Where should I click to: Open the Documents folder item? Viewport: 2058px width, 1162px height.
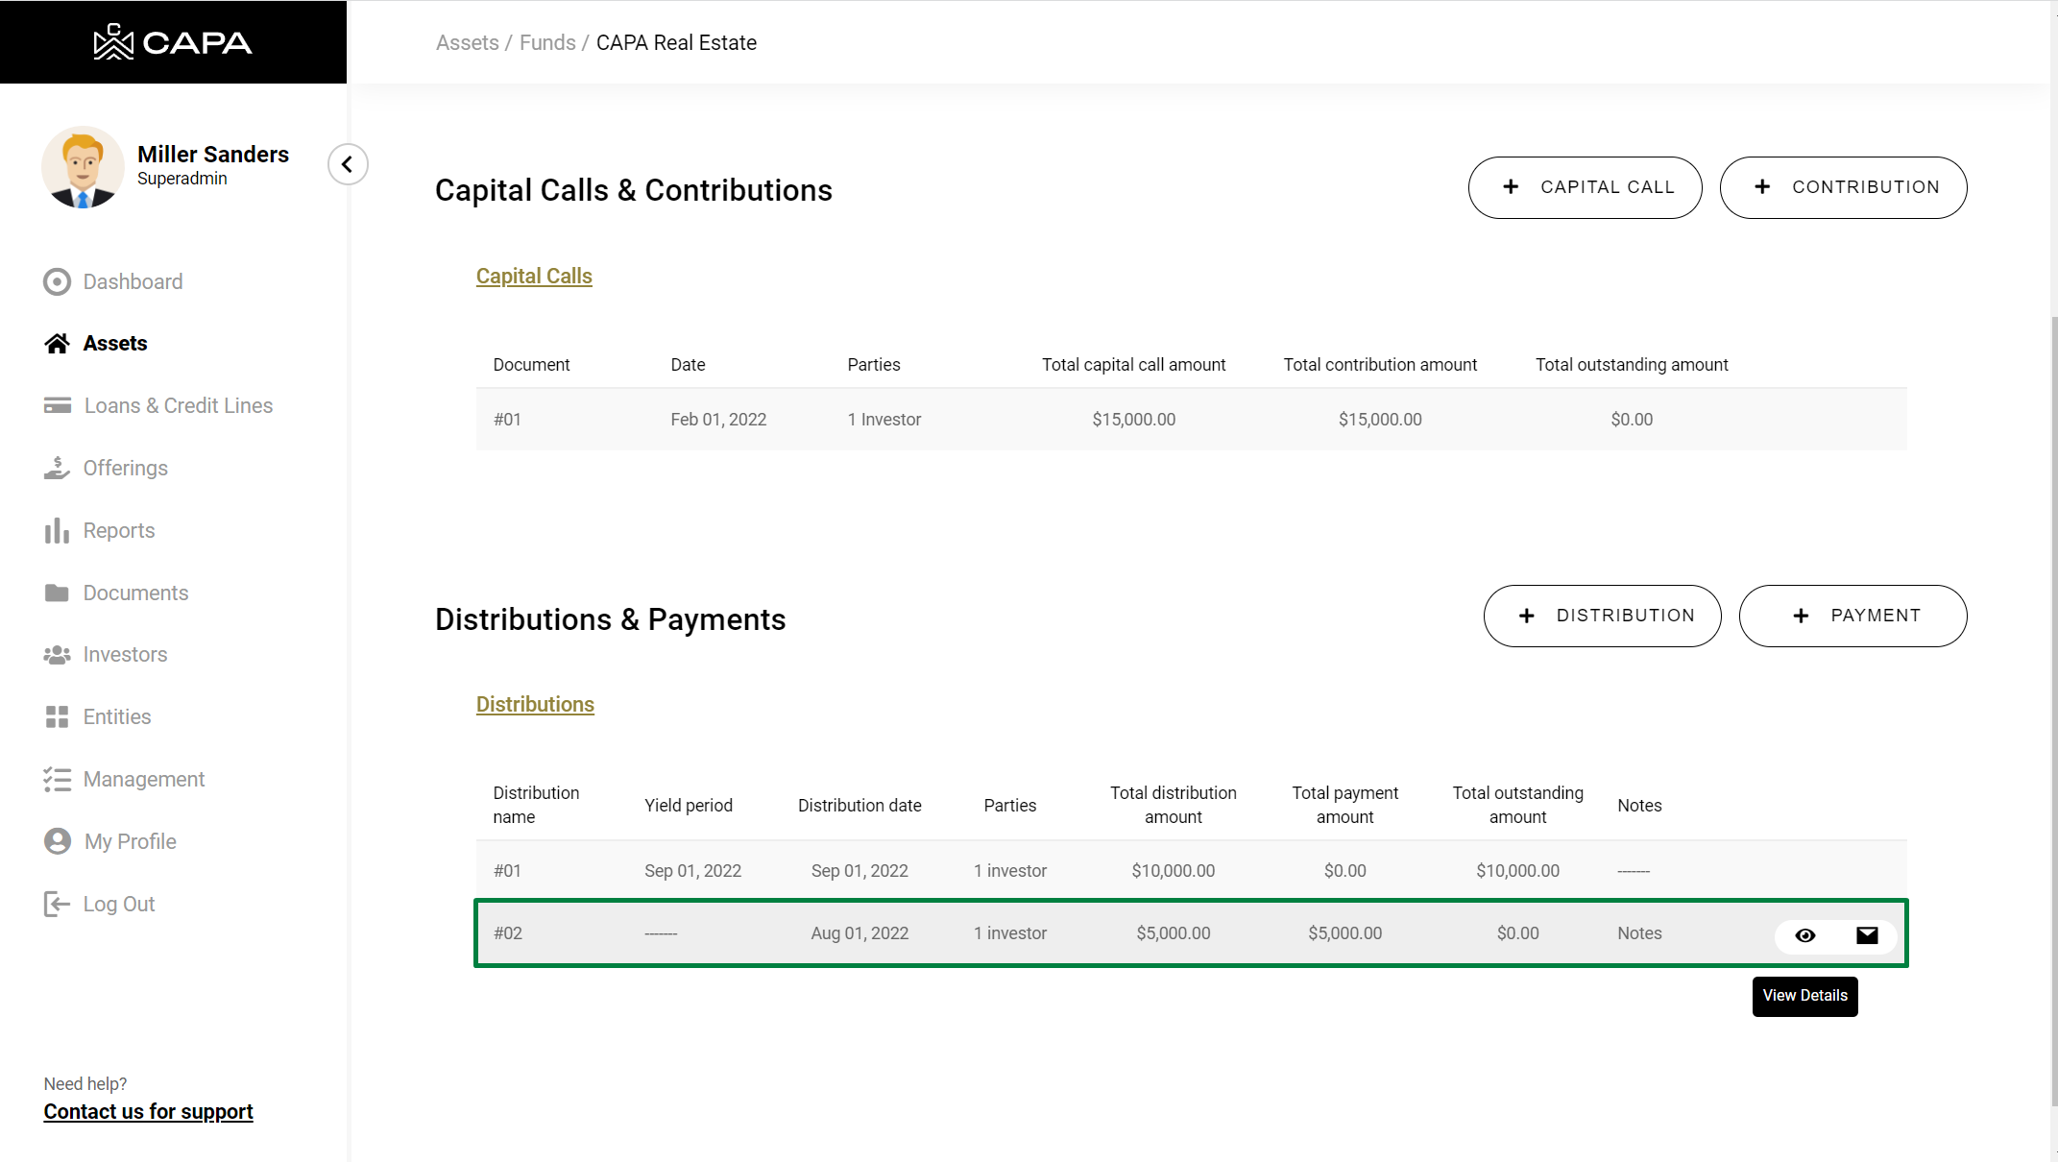135,593
